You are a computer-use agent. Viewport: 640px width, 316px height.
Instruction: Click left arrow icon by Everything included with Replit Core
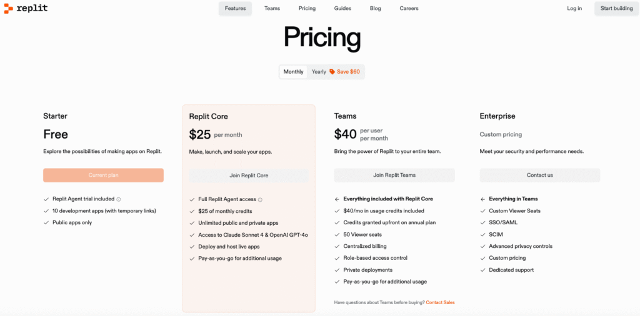(337, 199)
